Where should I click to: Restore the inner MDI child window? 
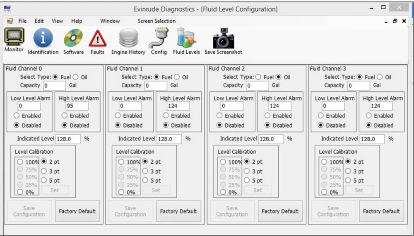pos(395,21)
